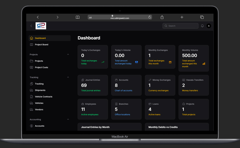Collapse the Tracking sidebar section

tap(68, 77)
